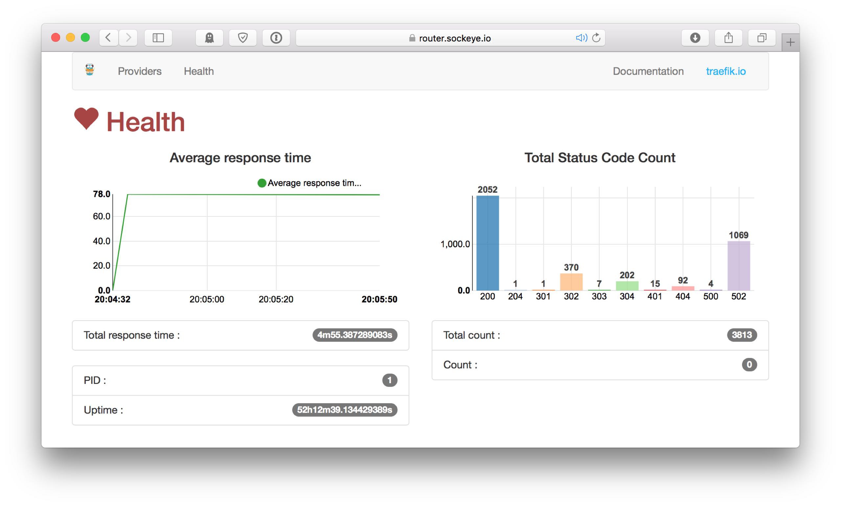Open the Documentation link
841x507 pixels.
pos(648,71)
